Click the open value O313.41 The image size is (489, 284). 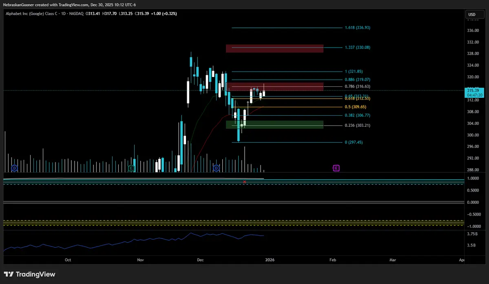tap(93, 14)
